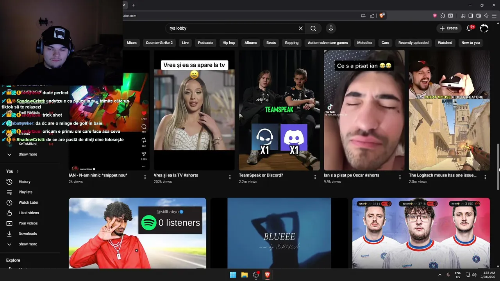Select the Hip hop filter chip

[229, 43]
